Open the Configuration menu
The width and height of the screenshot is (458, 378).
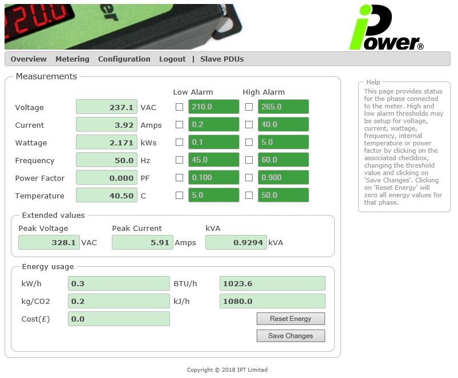[124, 59]
